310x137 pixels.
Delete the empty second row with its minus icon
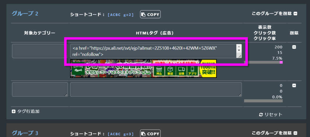point(294,86)
